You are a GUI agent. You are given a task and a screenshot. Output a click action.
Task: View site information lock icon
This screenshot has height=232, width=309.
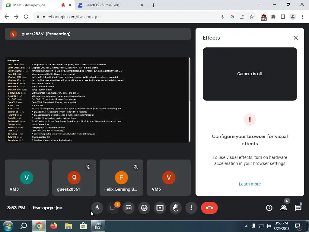click(x=38, y=17)
